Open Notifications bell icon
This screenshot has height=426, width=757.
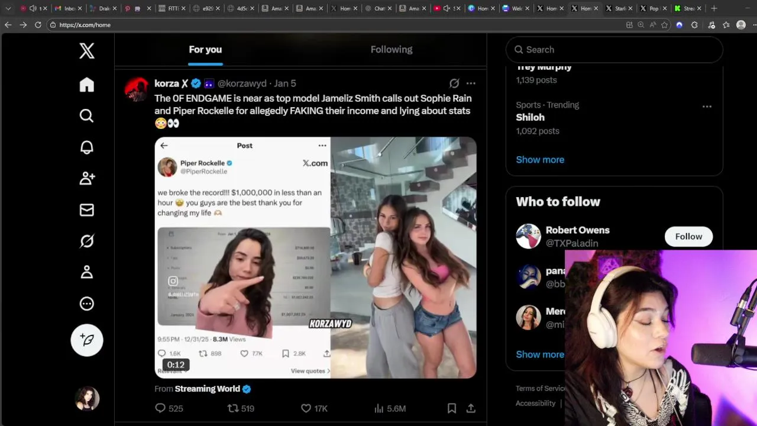87,147
